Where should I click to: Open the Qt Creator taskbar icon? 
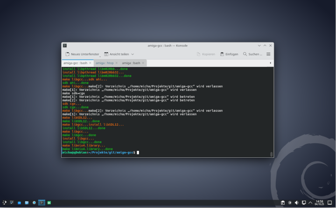click(49, 203)
